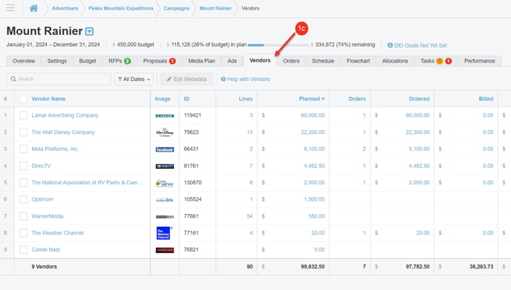Click the Lamar Advertising logo image
Viewport: 511px width, 290px height.
click(165, 116)
